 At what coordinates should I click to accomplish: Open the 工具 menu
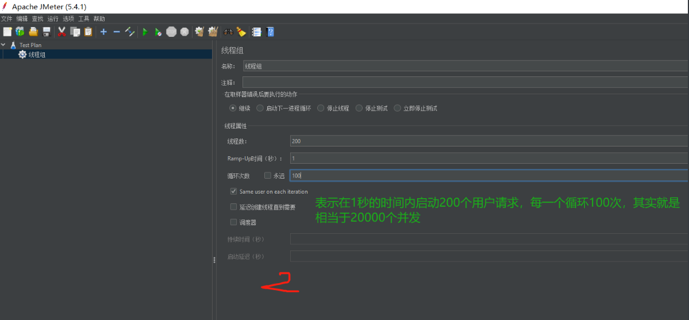(83, 19)
